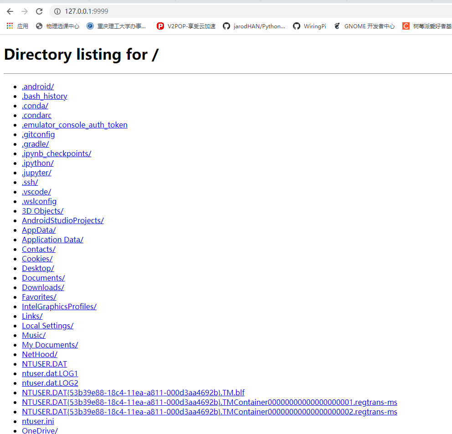Open the 重庆理工大学办事 bookmark
The width and height of the screenshot is (452, 434).
pos(116,26)
